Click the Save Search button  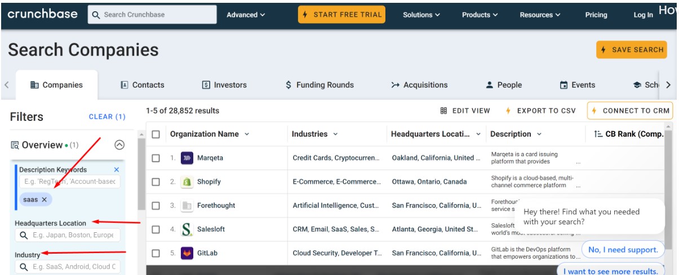(x=632, y=49)
